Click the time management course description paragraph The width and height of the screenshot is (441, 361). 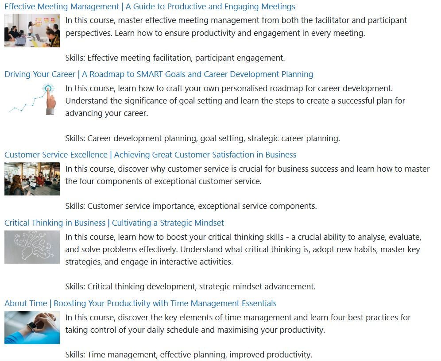238,324
